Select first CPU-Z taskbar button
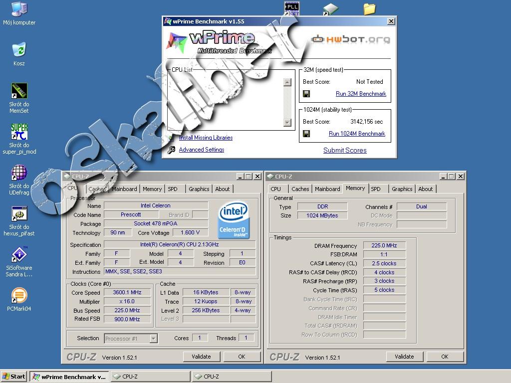This screenshot has height=383, width=511. (x=150, y=377)
